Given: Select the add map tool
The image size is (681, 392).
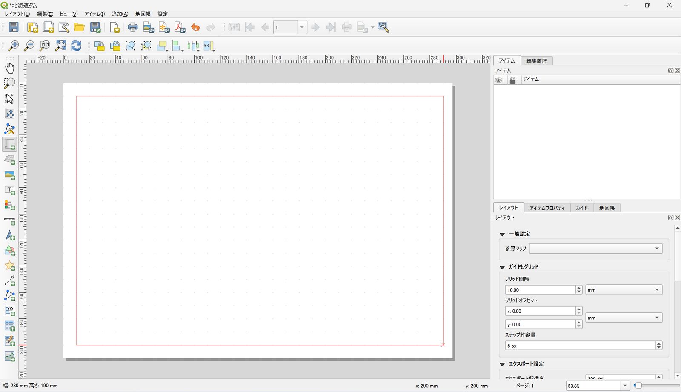Looking at the screenshot, I should click(x=9, y=144).
